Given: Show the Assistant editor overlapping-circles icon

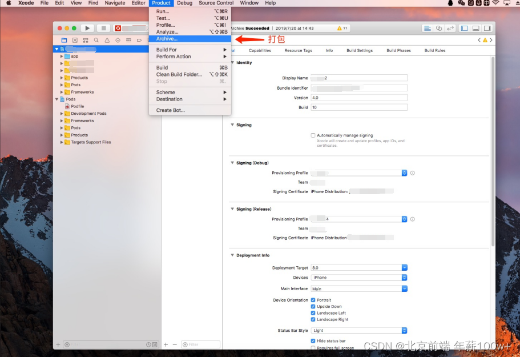Looking at the screenshot, I should (x=439, y=29).
